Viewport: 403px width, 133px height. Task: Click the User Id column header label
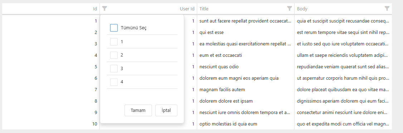(x=187, y=9)
